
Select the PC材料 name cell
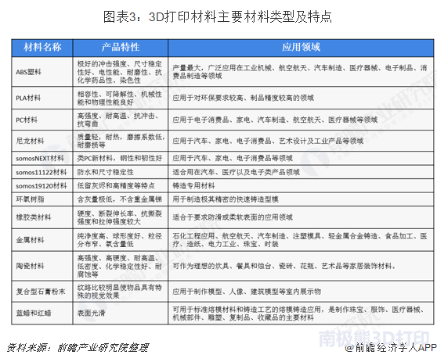42,120
